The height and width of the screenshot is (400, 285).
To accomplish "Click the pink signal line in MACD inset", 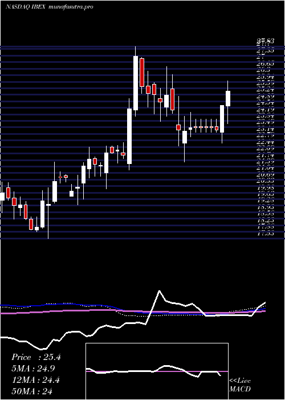I will 157,371.
